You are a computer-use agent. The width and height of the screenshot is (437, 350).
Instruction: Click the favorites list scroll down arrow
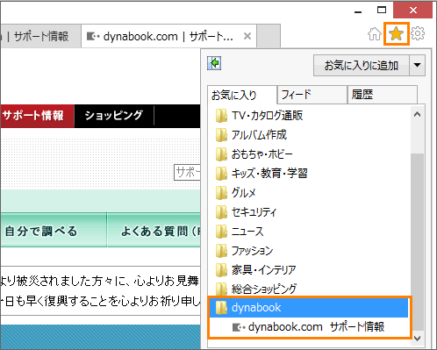click(x=417, y=339)
